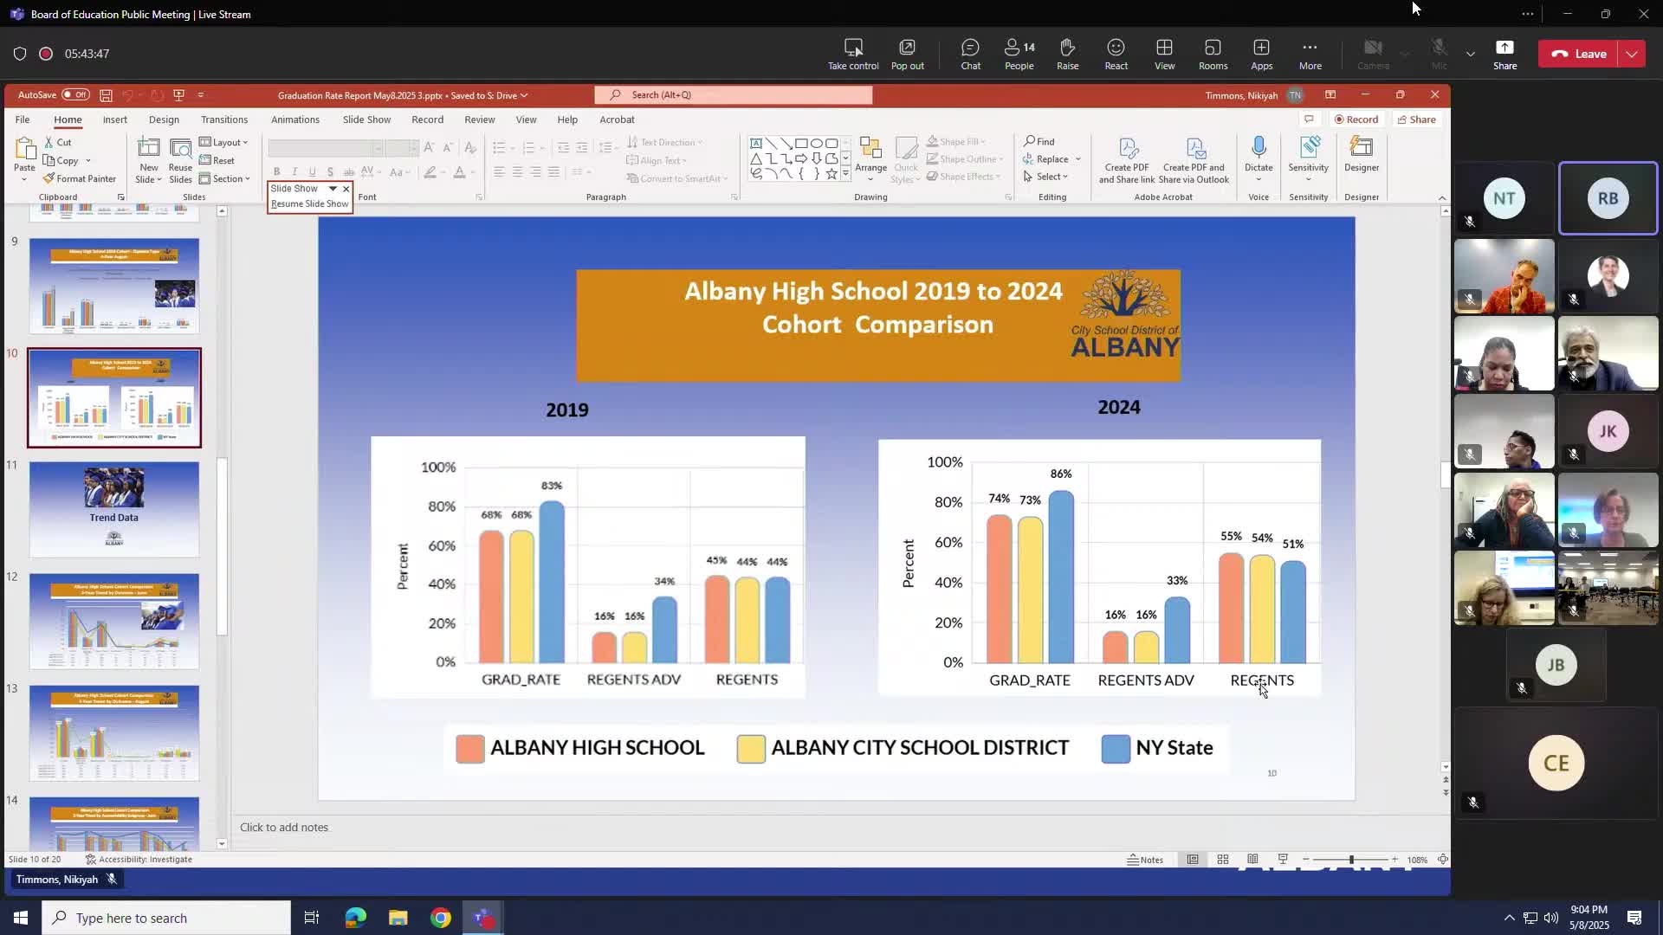The height and width of the screenshot is (935, 1663).
Task: Adjust the zoom slider in status bar
Action: pyautogui.click(x=1350, y=860)
